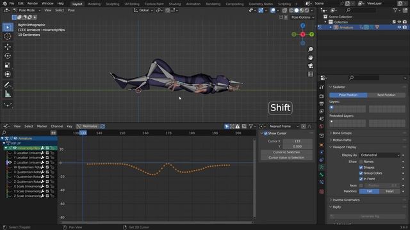The image size is (410, 230).
Task: Select the Measure tool
Action: 8,94
